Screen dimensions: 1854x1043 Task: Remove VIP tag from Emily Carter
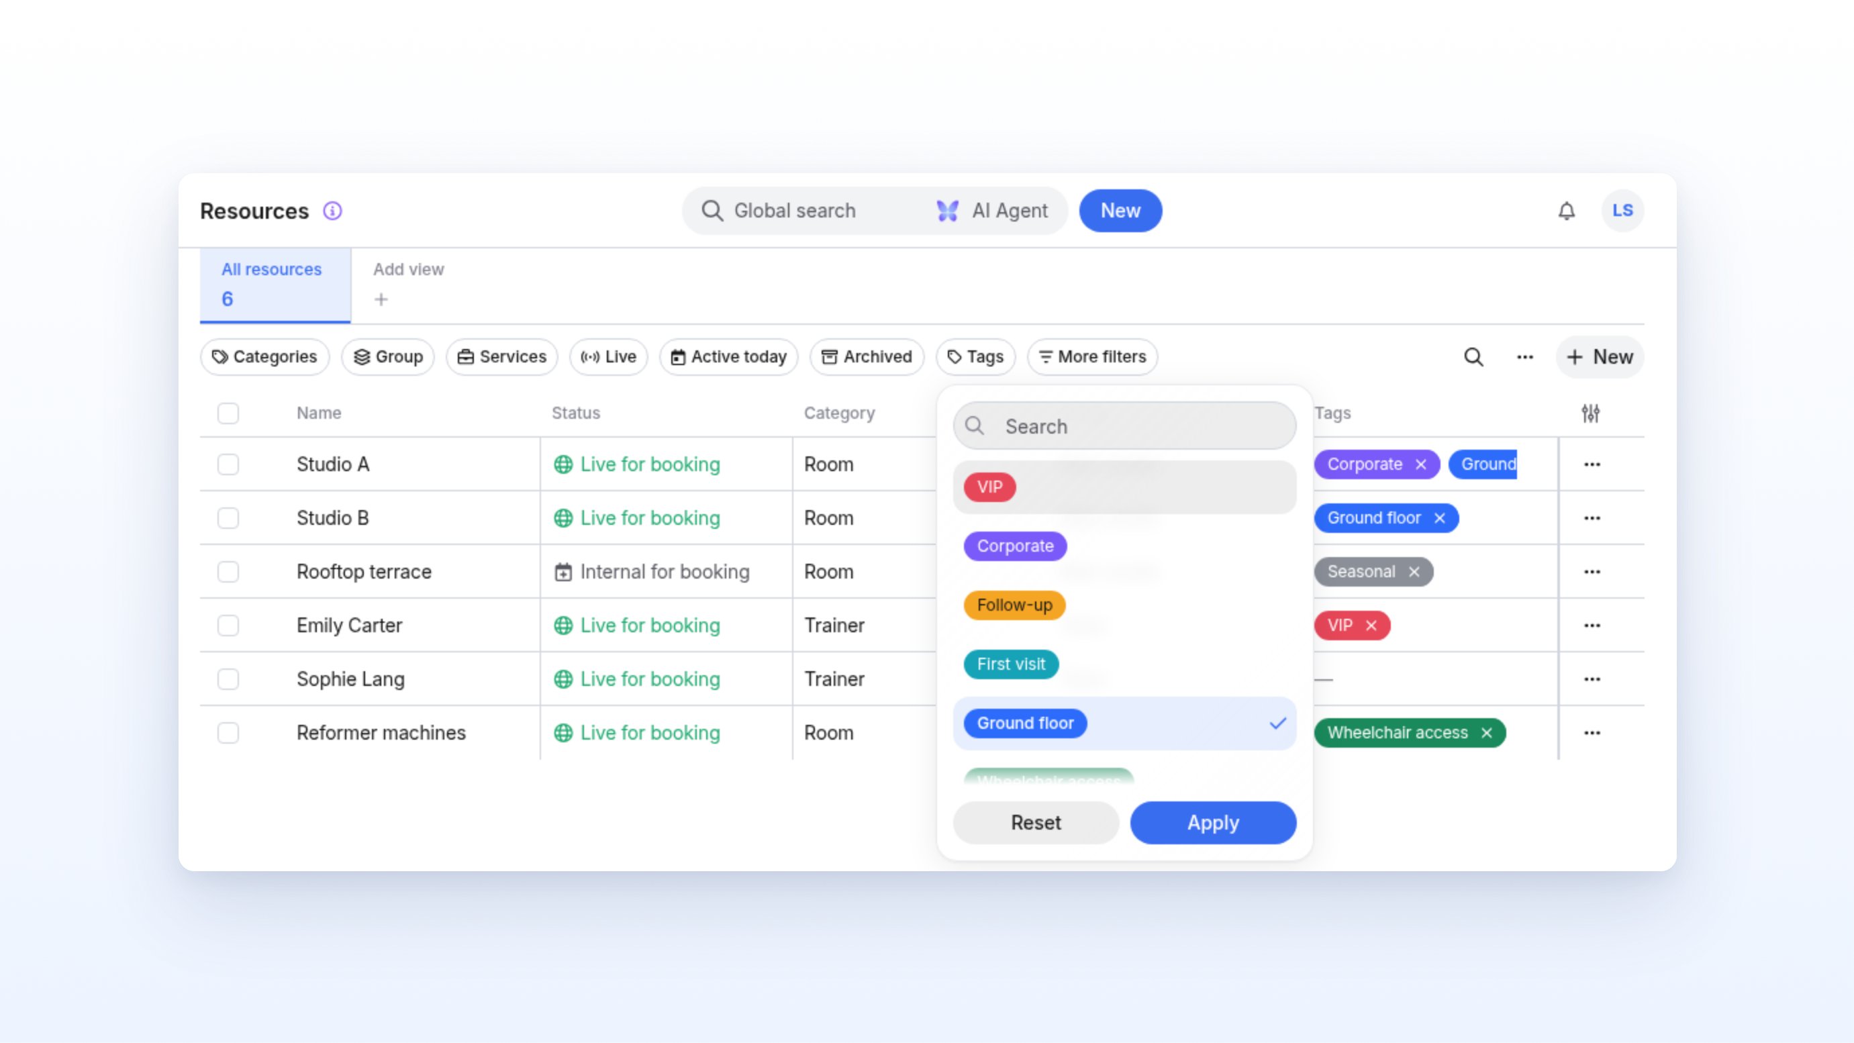pos(1371,626)
